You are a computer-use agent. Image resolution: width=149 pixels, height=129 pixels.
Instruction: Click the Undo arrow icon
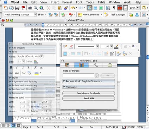point(73,8)
